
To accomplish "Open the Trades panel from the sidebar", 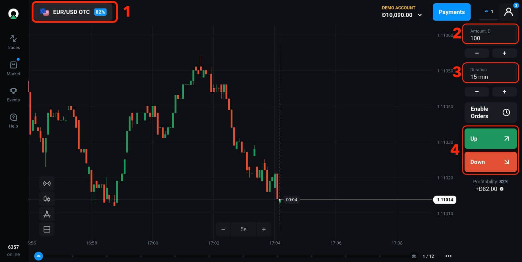I will pos(13,42).
